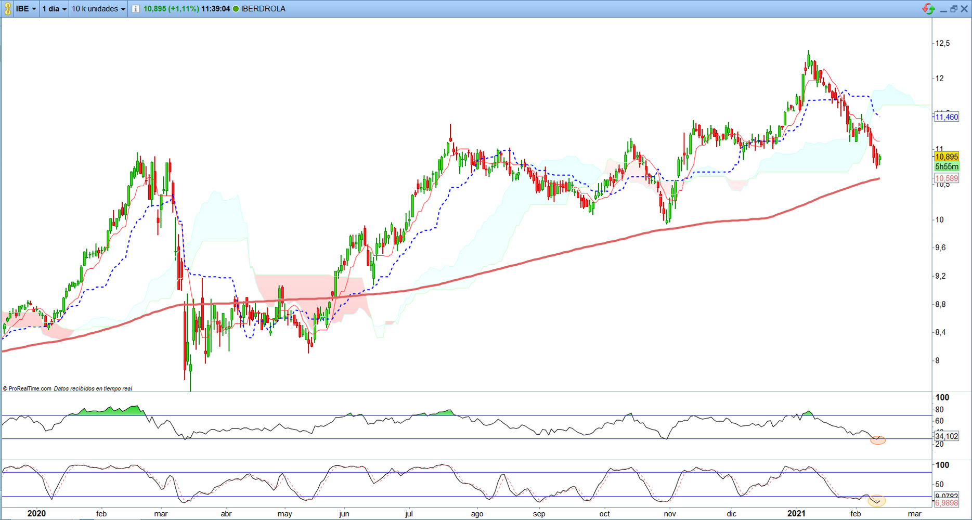Click the 34,102 RSI value label
972x520 pixels.
click(947, 436)
